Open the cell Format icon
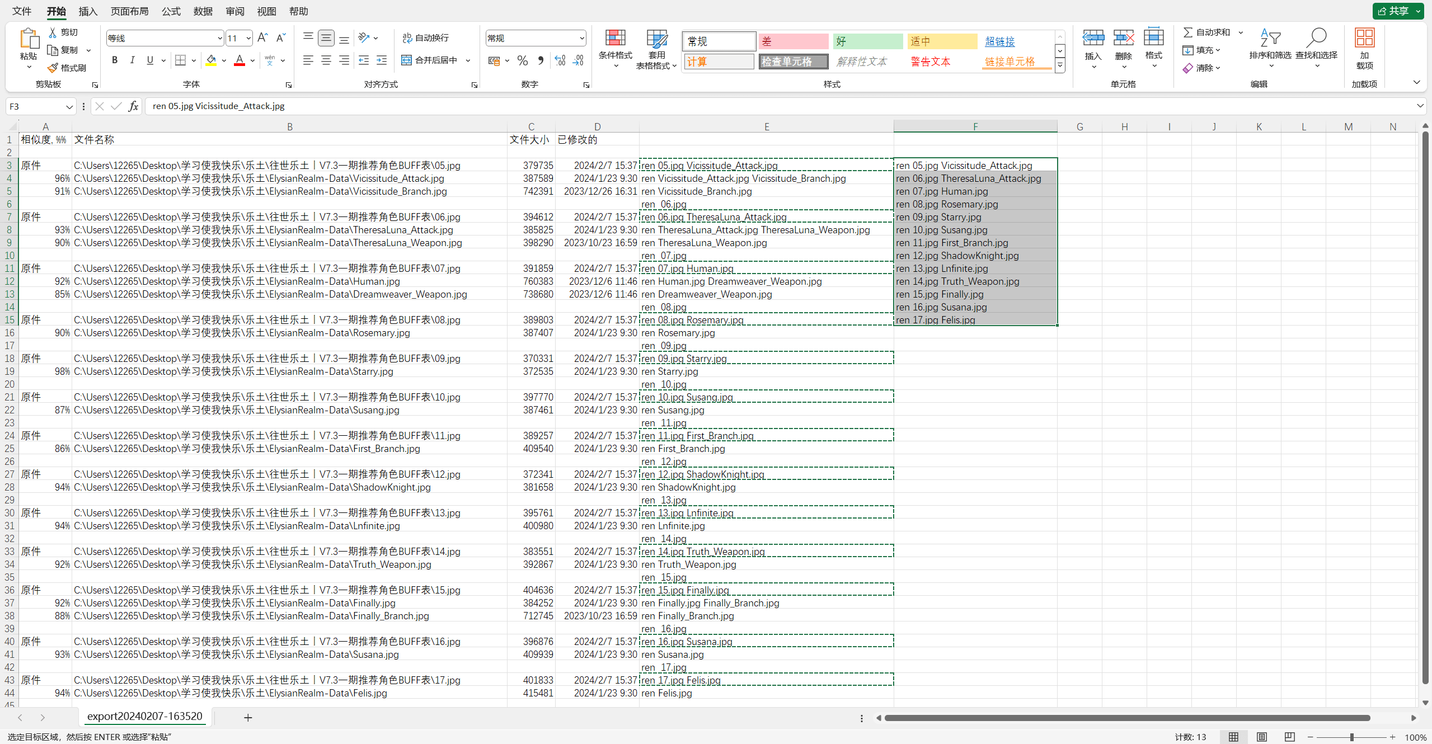Image resolution: width=1432 pixels, height=744 pixels. point(1153,37)
